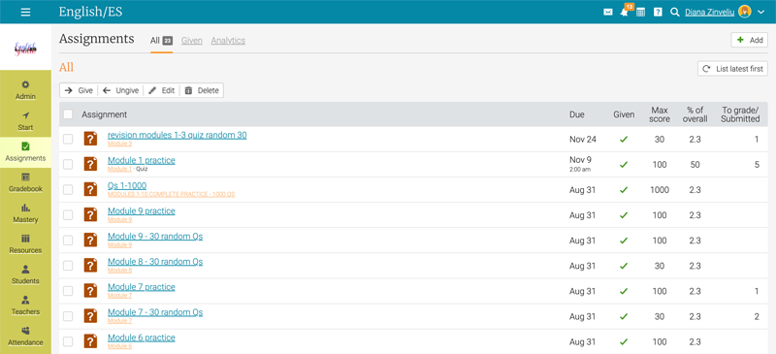Check the revision modules 1-3 quiz row
This screenshot has width=776, height=354.
point(68,139)
